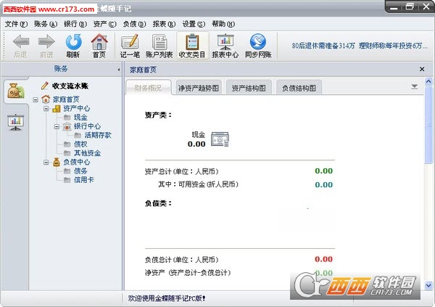Screen dimensions: 435x307
Task: Switch to 资产结构图 tab
Action: (249, 88)
